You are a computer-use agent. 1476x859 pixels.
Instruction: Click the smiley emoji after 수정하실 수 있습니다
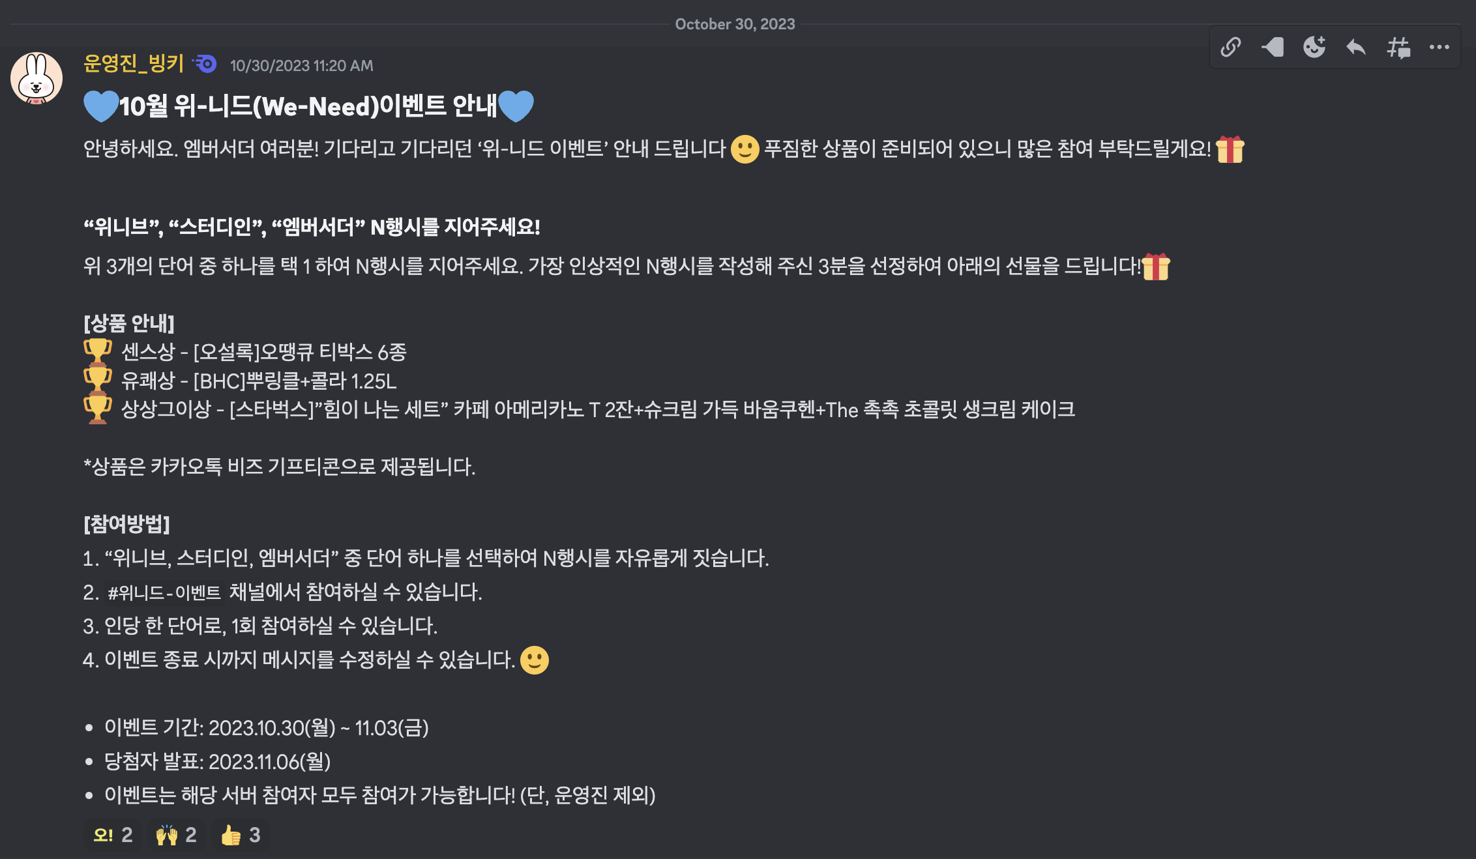tap(535, 660)
